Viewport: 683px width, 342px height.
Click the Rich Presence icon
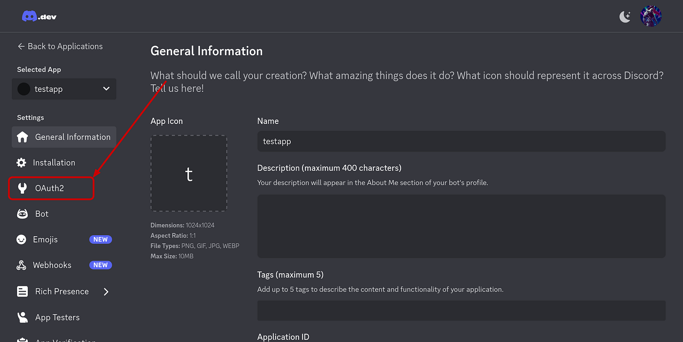pyautogui.click(x=22, y=291)
